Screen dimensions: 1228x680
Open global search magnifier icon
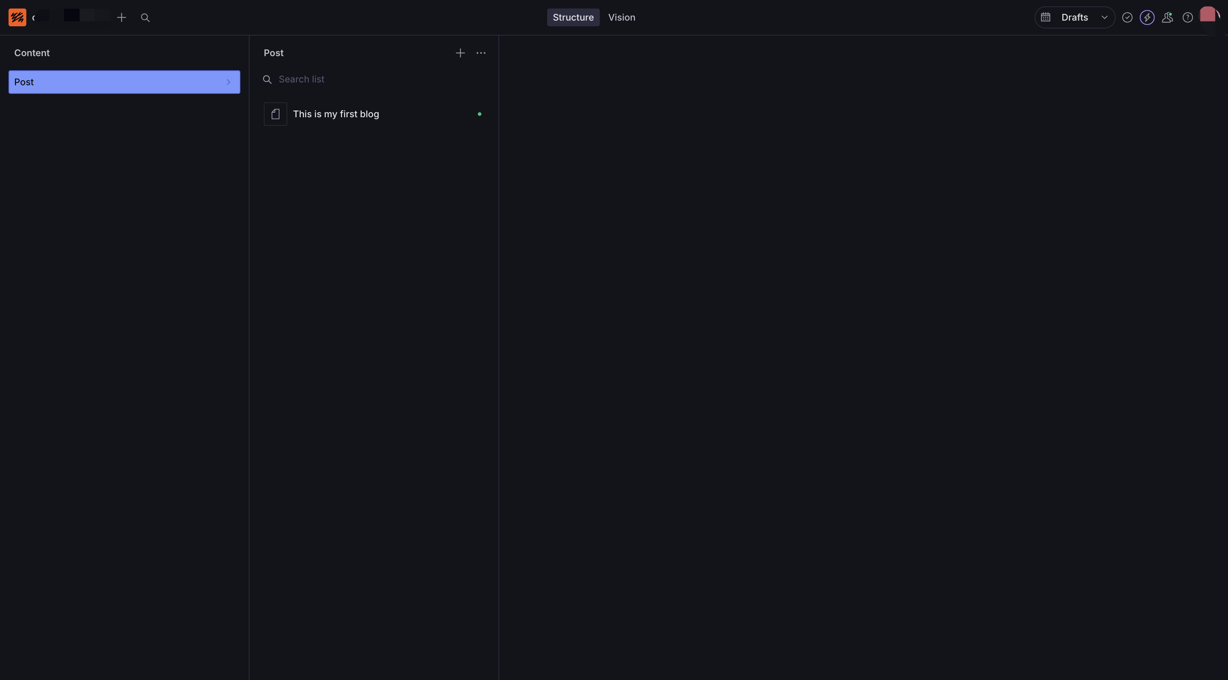(145, 18)
